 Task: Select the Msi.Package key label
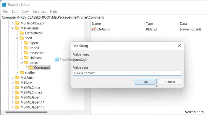click(x=30, y=28)
